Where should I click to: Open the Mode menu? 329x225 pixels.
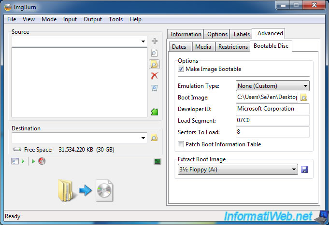tap(49, 19)
